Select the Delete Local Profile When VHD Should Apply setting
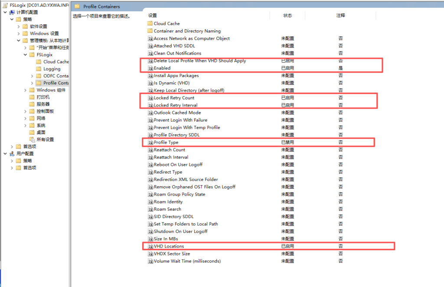The image size is (444, 287). pyautogui.click(x=199, y=61)
